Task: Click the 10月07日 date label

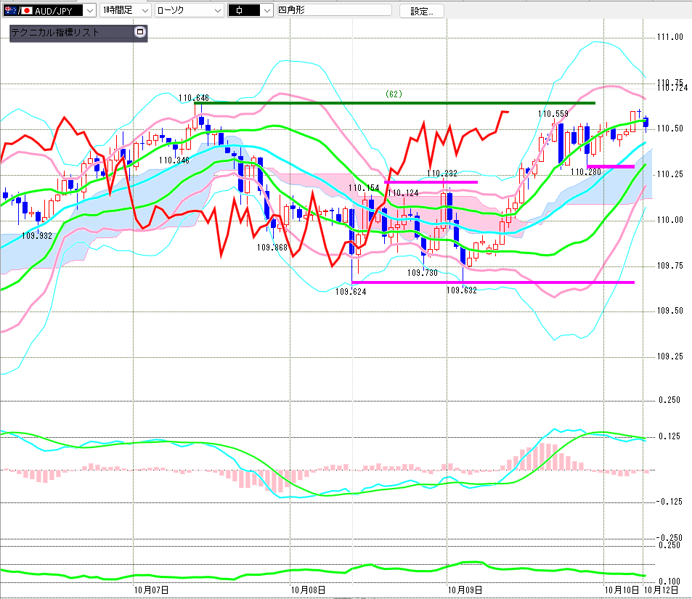Action: point(151,590)
